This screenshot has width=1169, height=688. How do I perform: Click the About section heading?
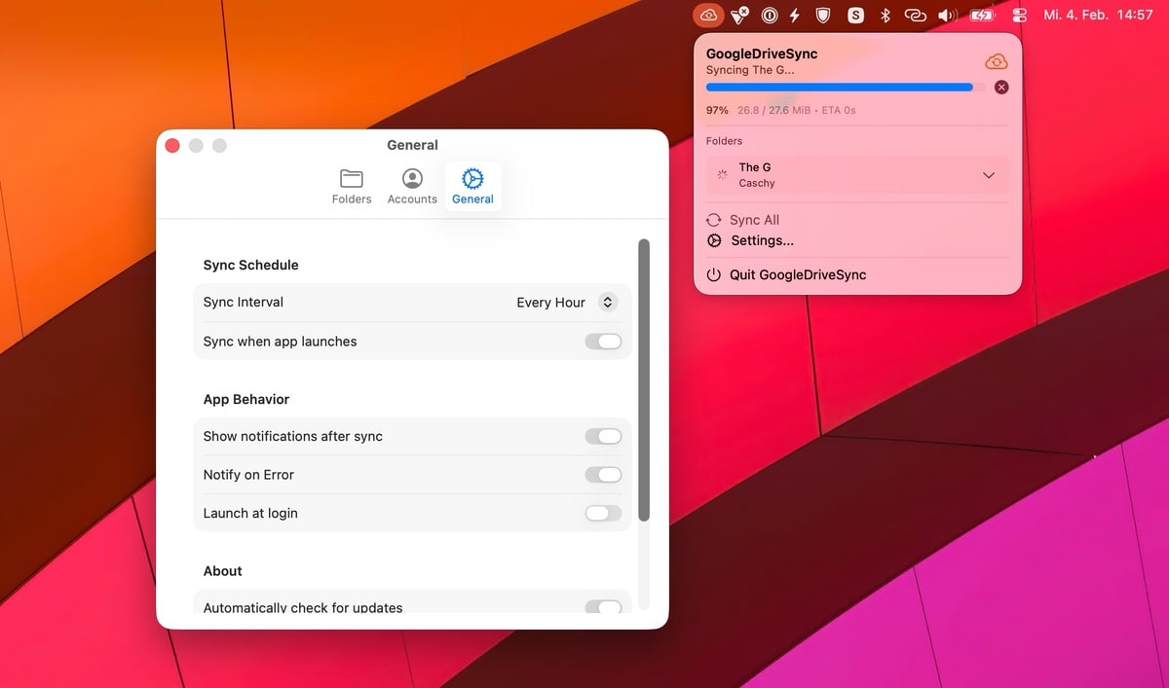click(223, 571)
